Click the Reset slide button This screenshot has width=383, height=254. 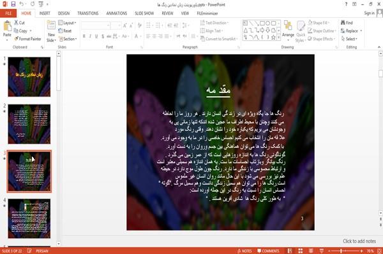[x=65, y=31]
